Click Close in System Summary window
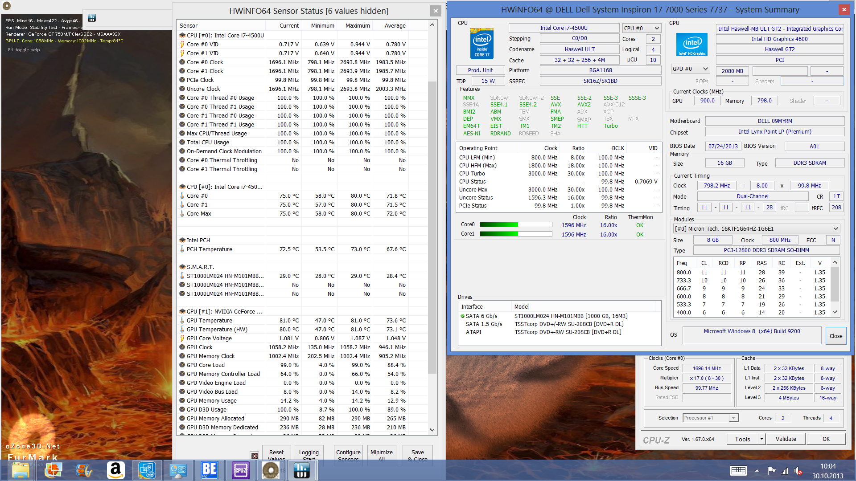 tap(836, 336)
